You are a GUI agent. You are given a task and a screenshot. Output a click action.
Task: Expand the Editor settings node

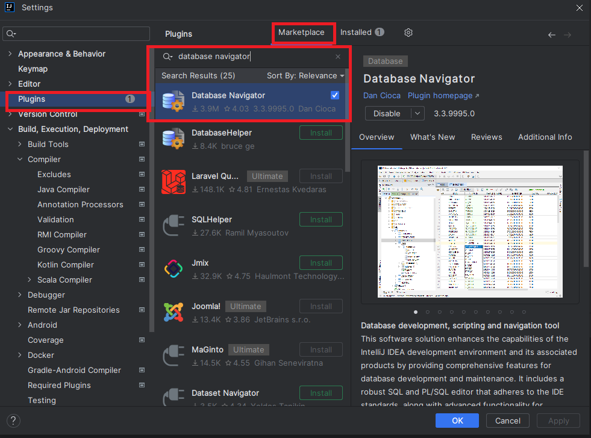pyautogui.click(x=10, y=84)
